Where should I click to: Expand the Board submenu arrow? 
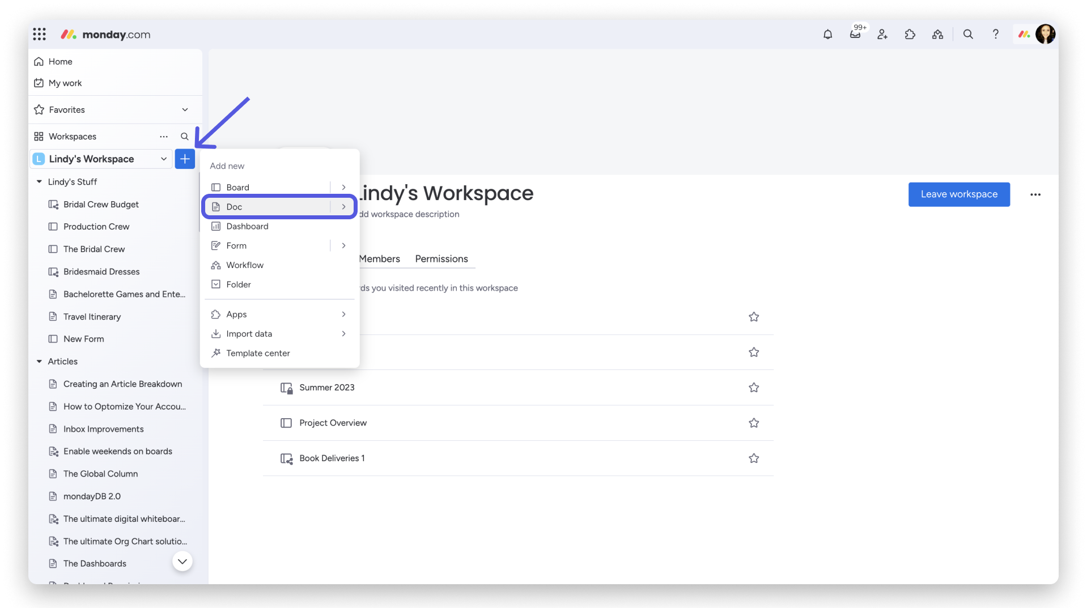(343, 188)
